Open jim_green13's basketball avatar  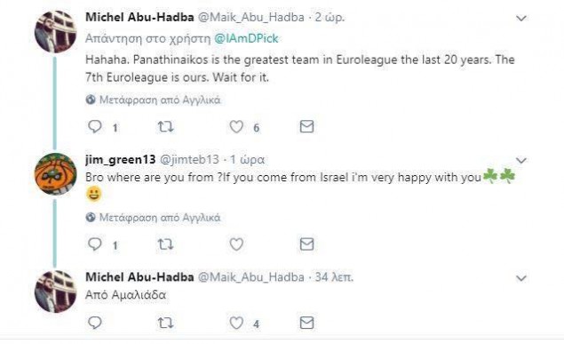(55, 174)
